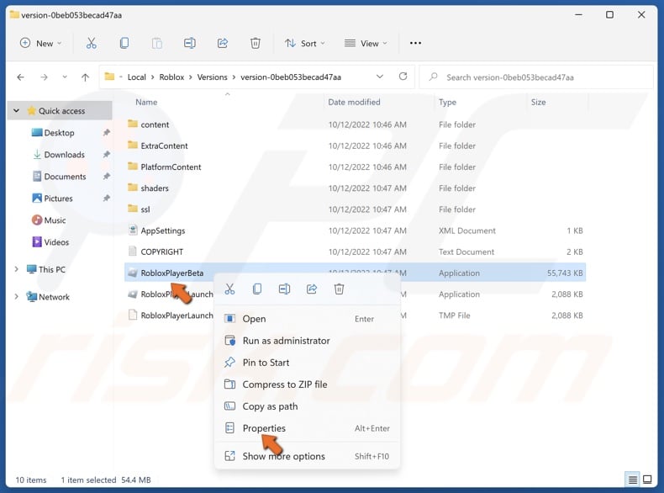Click the Cut icon in the context menu
Viewport: 664px width, 493px height.
point(229,289)
